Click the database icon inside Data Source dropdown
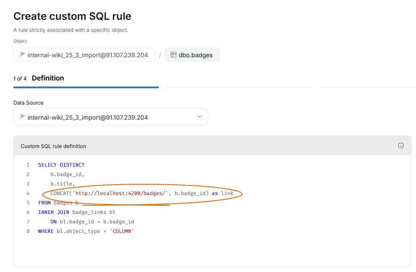416x272 pixels. (x=22, y=117)
